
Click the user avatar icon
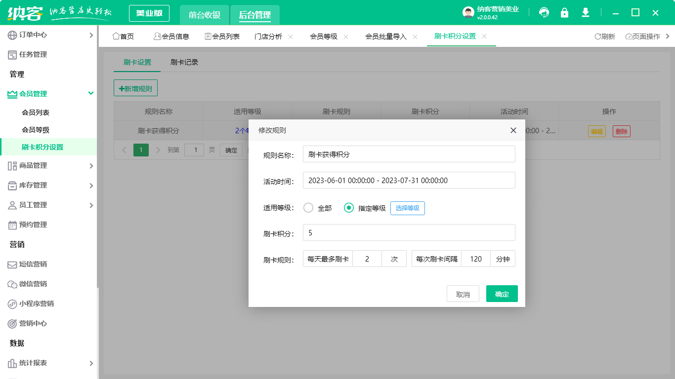coord(468,13)
